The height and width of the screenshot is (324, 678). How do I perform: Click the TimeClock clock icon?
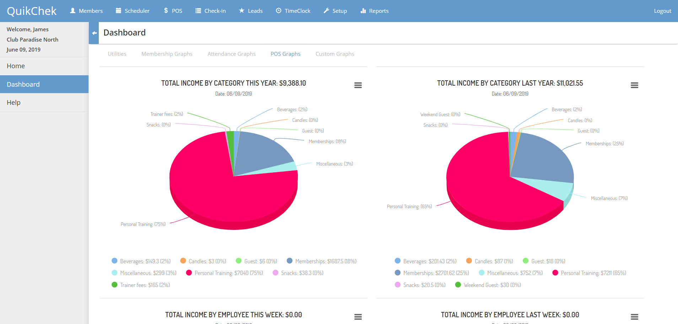coord(279,11)
